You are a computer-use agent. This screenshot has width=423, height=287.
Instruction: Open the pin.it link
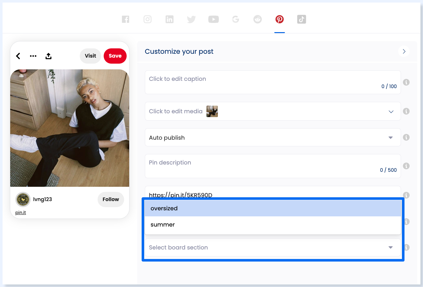(21, 213)
